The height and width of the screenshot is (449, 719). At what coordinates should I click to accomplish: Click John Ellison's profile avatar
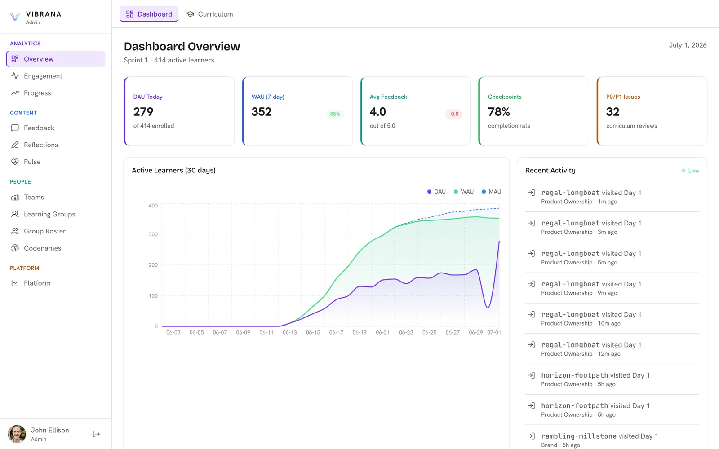click(x=17, y=434)
